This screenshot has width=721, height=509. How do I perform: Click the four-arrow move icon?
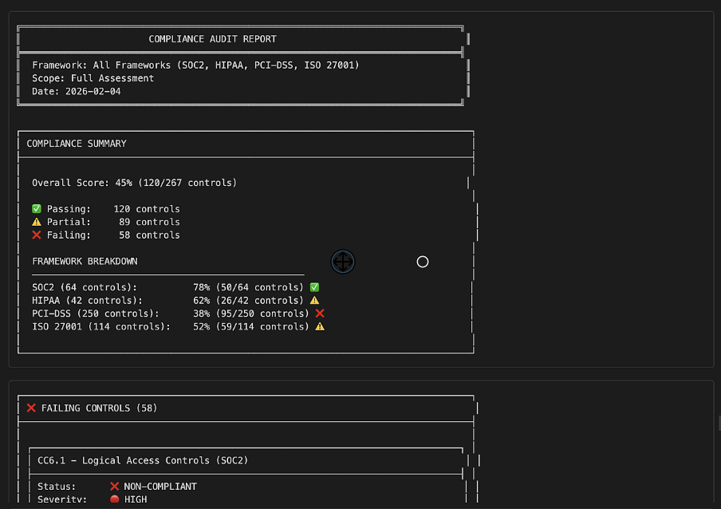343,262
